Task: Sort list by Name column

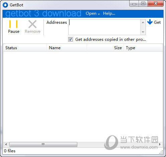Action: pos(67,48)
